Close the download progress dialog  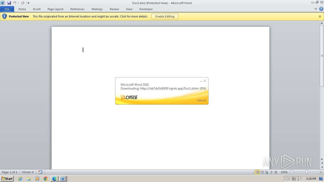205,81
